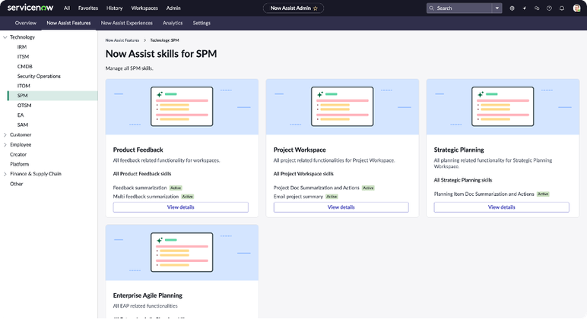Click the Project Workspace card illustration

point(342,106)
